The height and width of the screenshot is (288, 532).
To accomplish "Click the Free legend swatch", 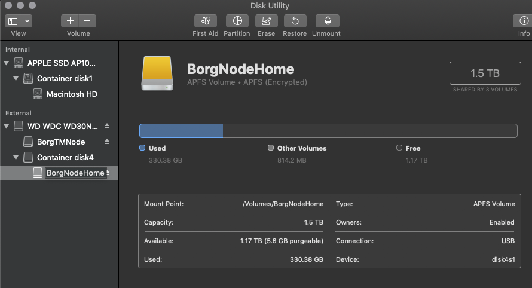I will point(399,148).
